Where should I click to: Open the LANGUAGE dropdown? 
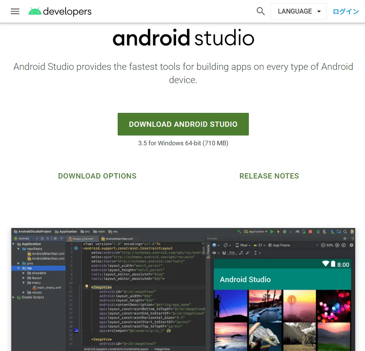[298, 11]
